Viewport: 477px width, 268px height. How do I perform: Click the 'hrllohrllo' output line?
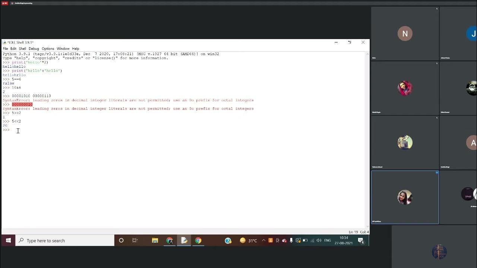click(14, 75)
